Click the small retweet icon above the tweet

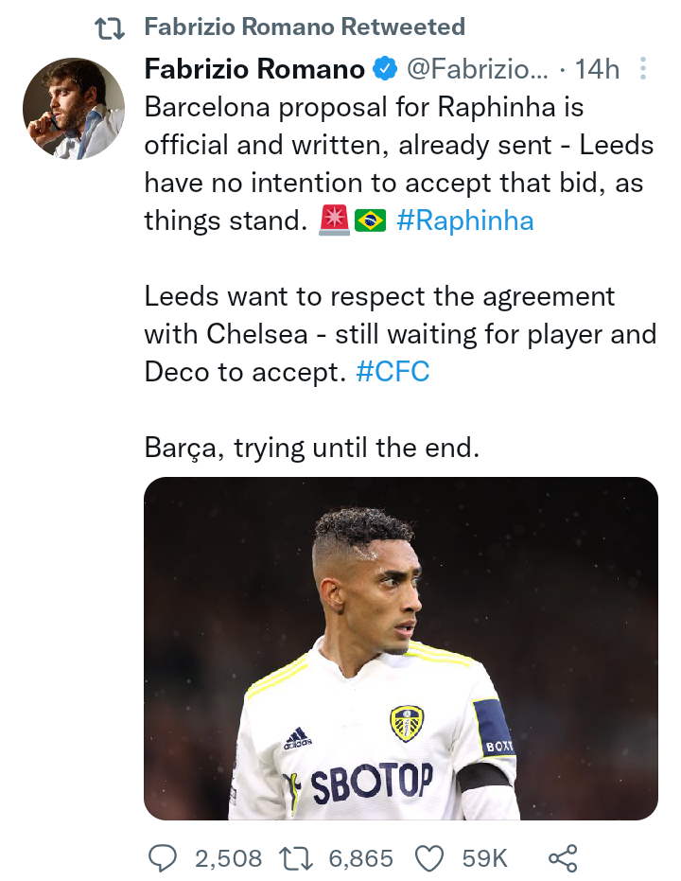pyautogui.click(x=110, y=27)
